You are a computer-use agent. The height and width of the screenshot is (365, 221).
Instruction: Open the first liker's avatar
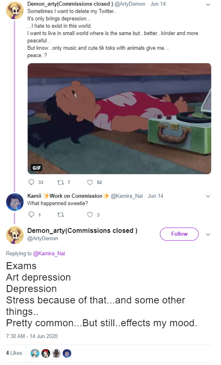35,353
